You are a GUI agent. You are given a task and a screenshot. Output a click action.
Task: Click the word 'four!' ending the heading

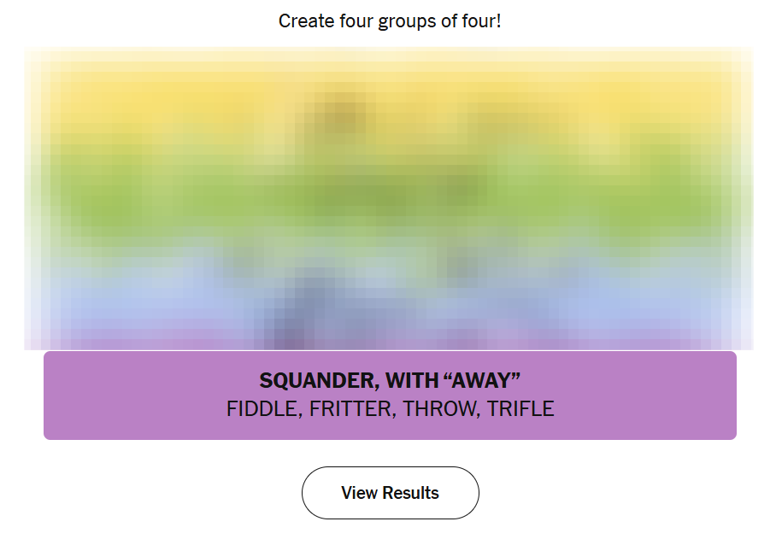click(481, 21)
